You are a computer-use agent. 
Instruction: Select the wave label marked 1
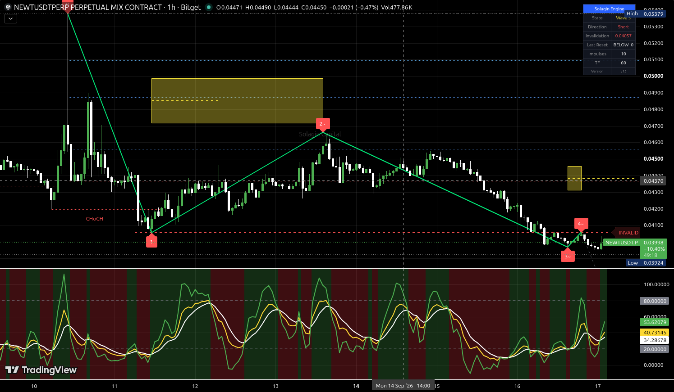click(151, 241)
